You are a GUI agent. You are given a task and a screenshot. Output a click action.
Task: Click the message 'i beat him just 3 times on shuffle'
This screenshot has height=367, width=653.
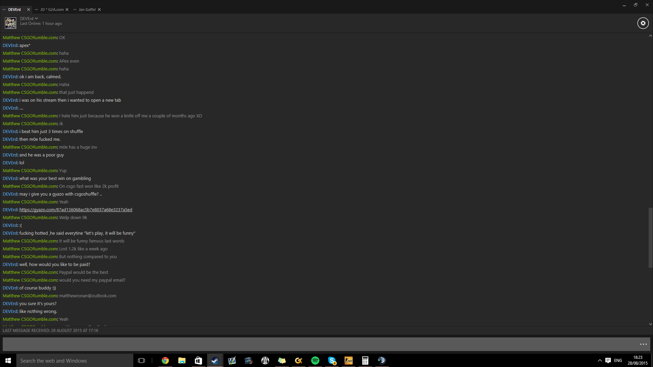pos(51,132)
